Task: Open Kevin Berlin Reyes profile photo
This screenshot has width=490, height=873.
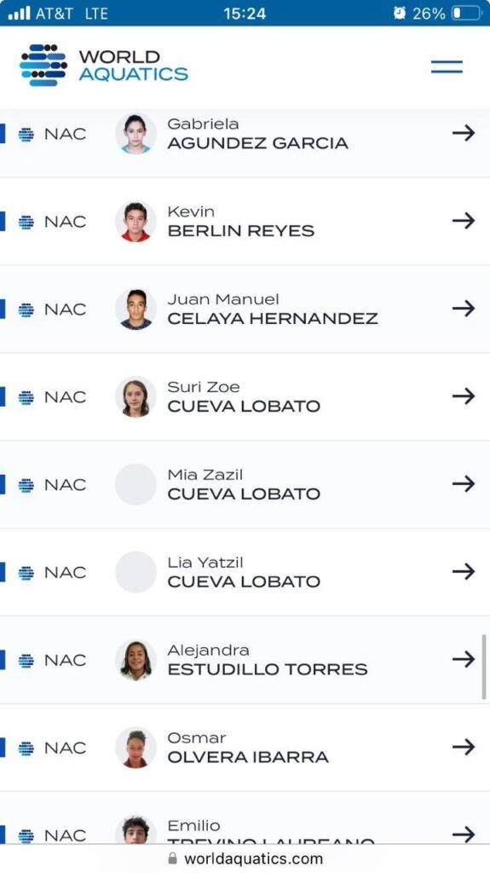Action: coord(135,222)
